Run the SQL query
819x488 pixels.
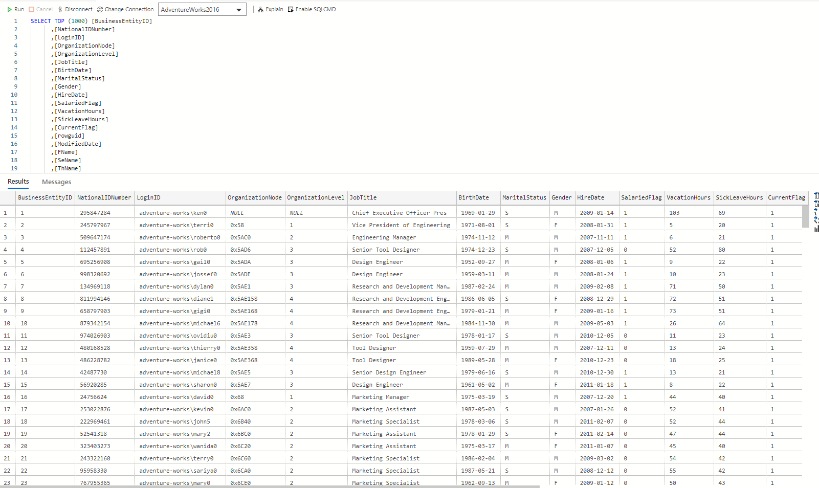tap(15, 9)
